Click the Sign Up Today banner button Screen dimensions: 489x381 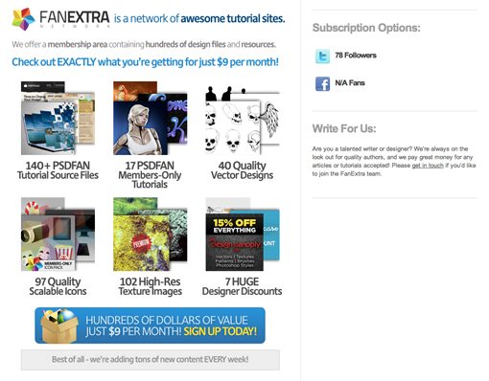(150, 325)
